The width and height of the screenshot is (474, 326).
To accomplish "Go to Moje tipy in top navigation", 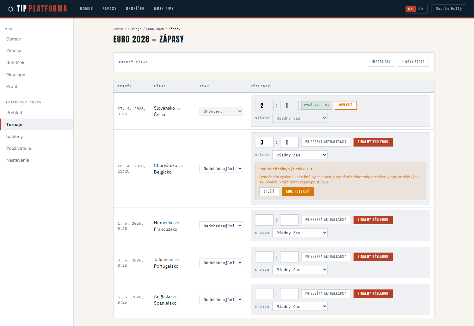I will click(x=164, y=9).
